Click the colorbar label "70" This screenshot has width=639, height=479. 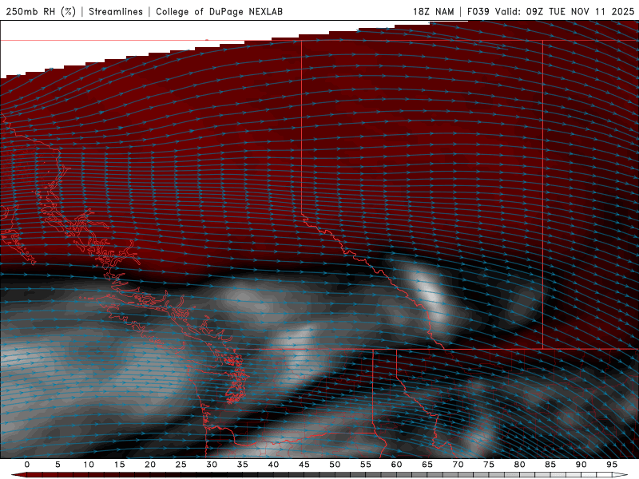[458, 465]
